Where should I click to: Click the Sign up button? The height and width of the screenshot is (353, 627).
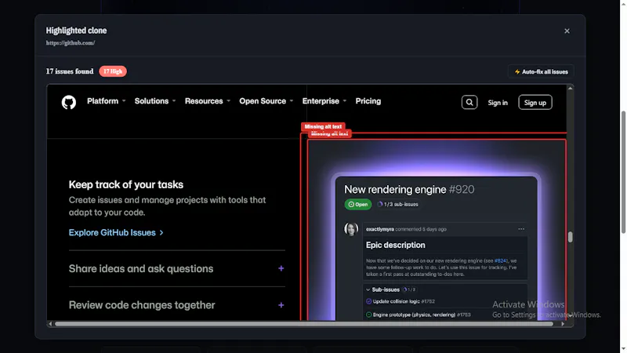pyautogui.click(x=535, y=103)
